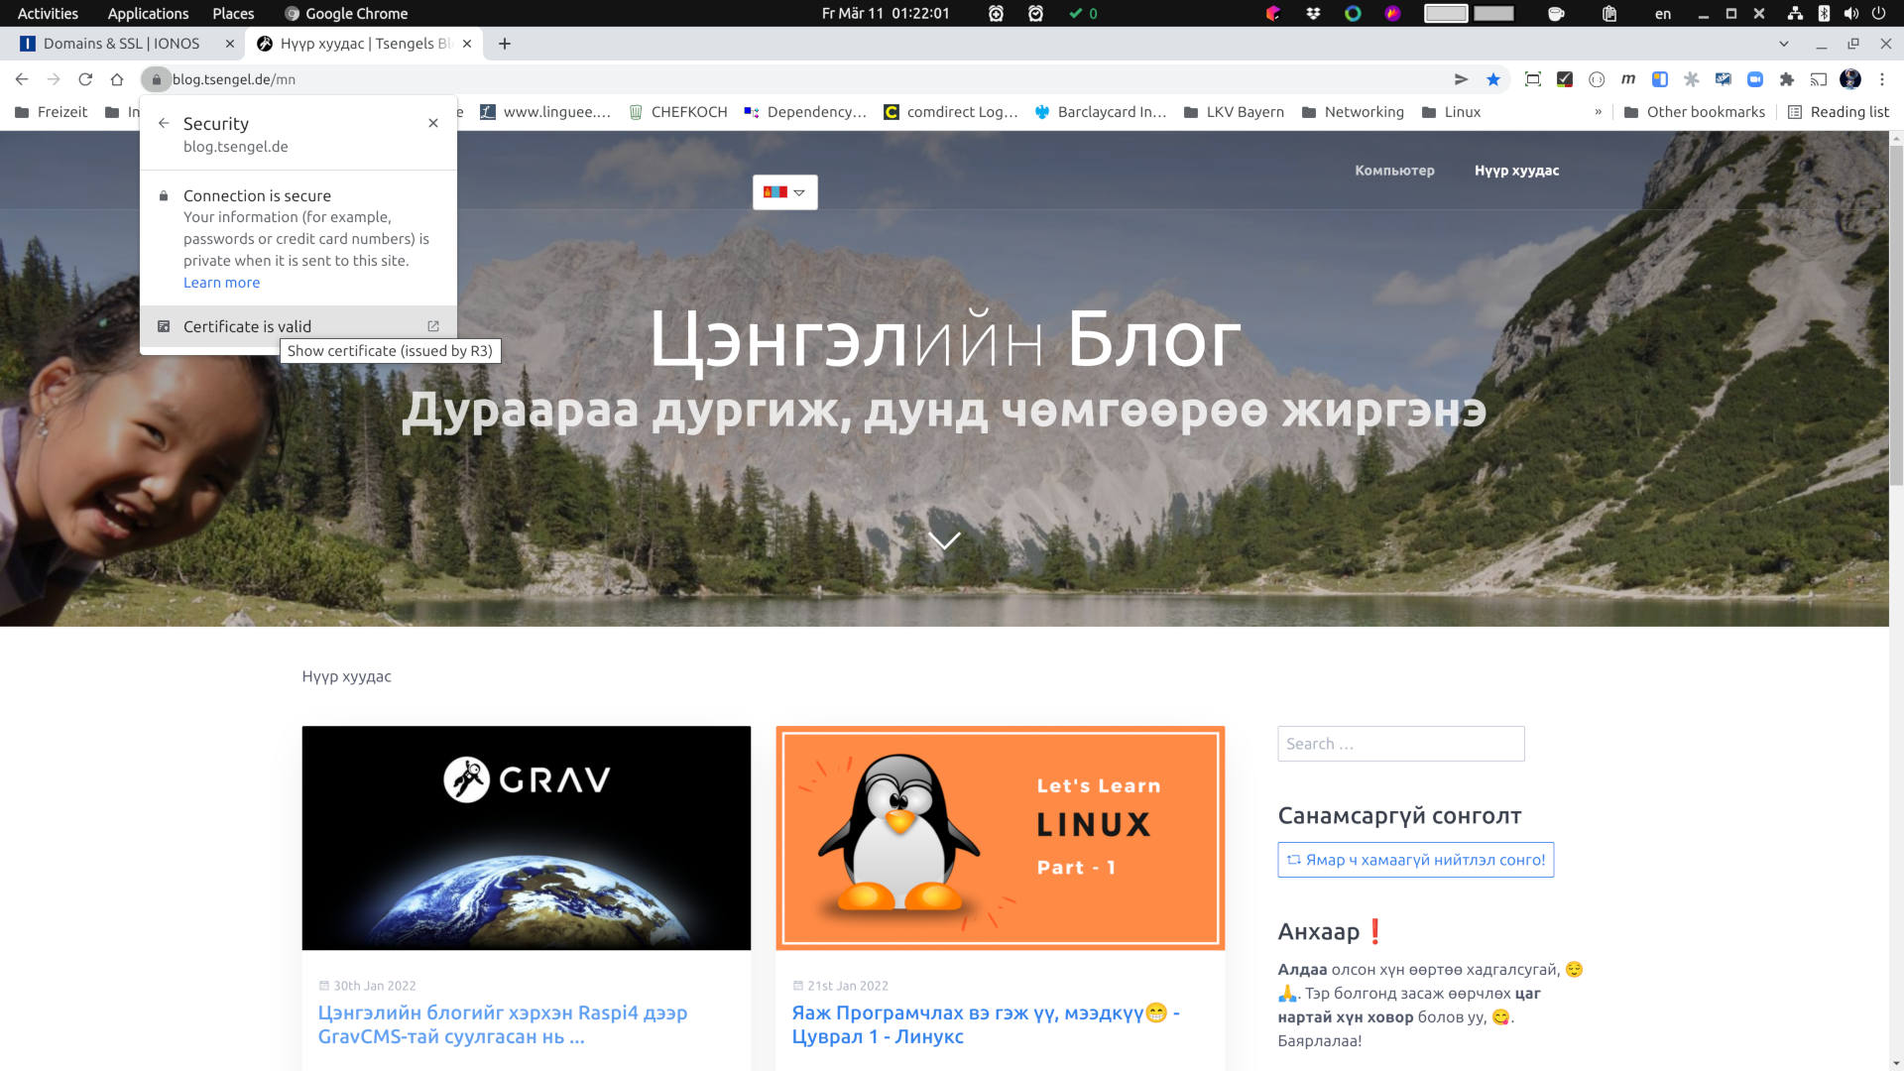This screenshot has height=1071, width=1904.
Task: Return from Security panel using back arrow
Action: pyautogui.click(x=164, y=123)
